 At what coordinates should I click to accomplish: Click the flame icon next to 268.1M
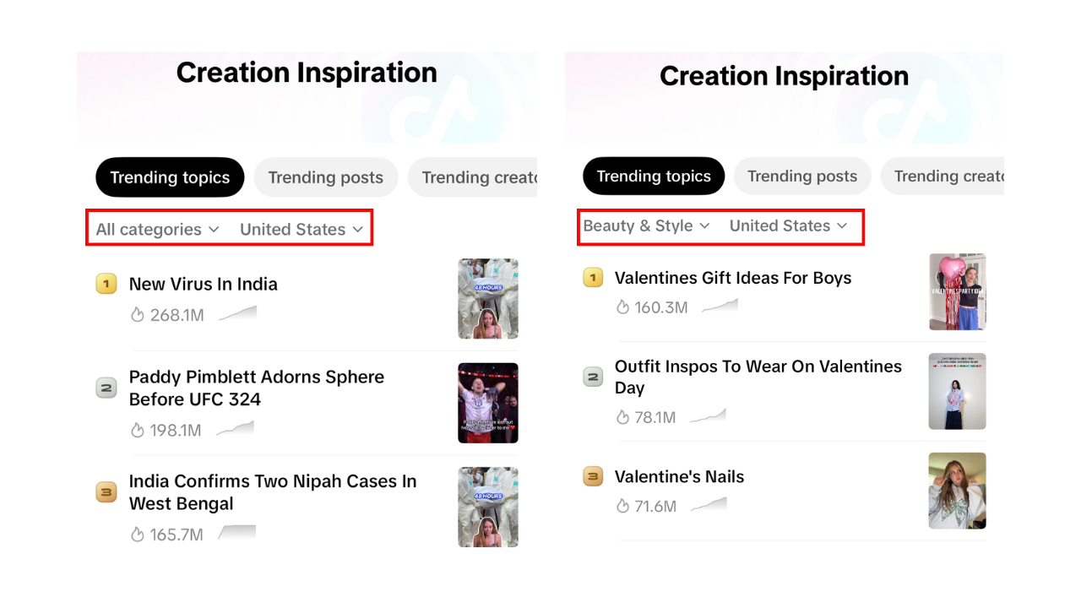click(138, 315)
